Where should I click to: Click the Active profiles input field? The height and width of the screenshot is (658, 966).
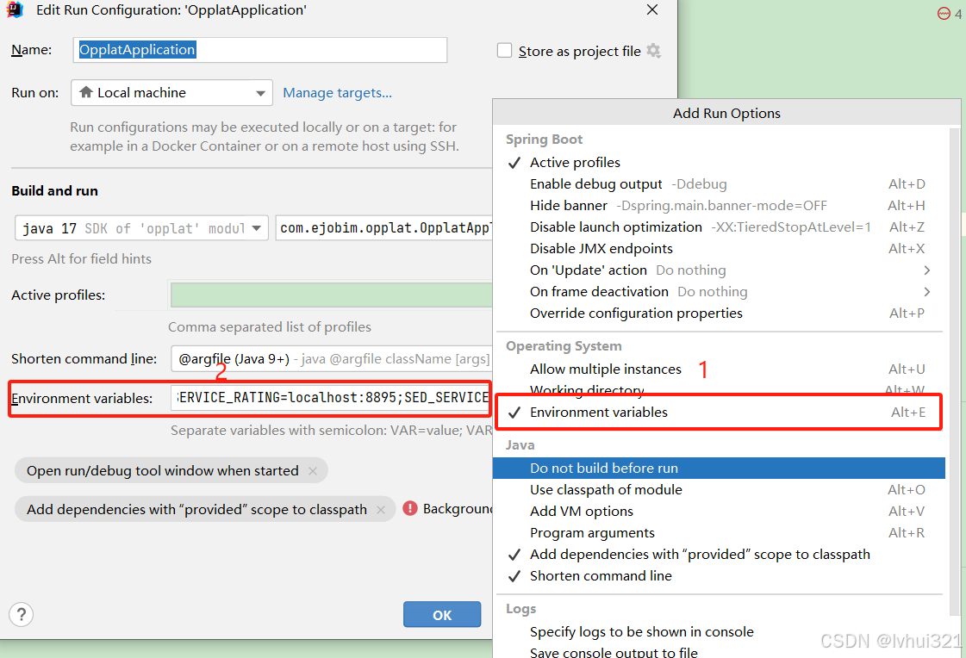(332, 295)
